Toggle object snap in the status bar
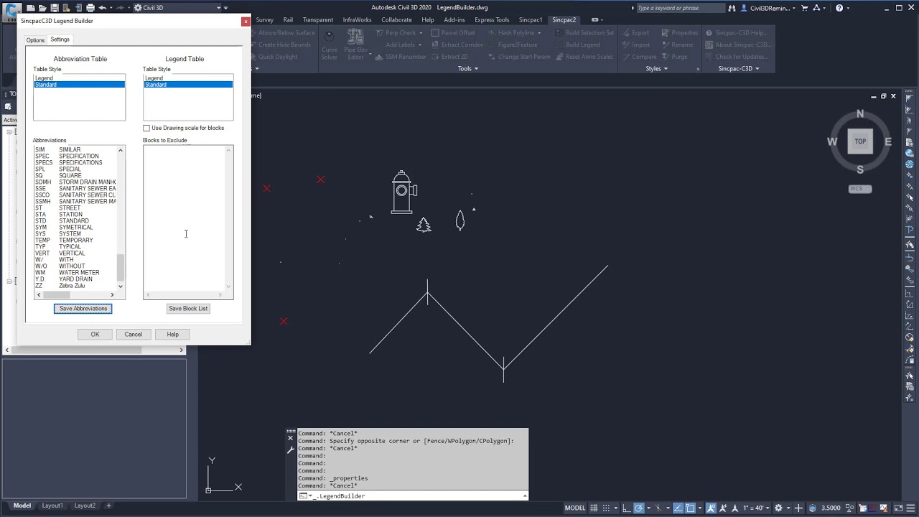Screen dimensions: 919x517 coord(690,508)
